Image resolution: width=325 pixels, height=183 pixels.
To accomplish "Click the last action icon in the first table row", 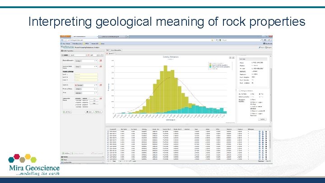I will click(x=266, y=132).
